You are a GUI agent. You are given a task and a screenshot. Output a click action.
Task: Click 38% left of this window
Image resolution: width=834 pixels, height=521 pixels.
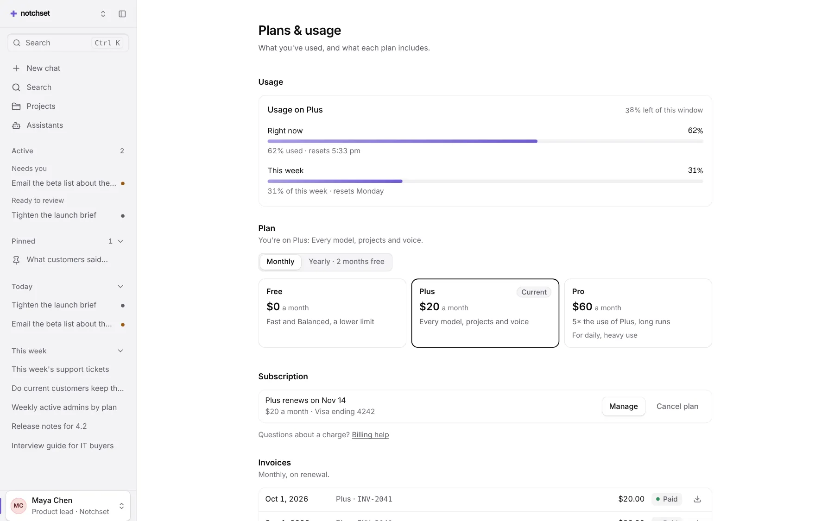pos(664,110)
